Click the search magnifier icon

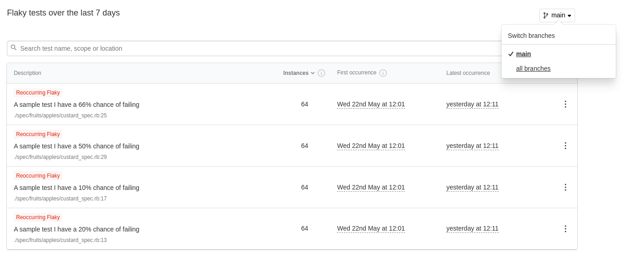14,48
